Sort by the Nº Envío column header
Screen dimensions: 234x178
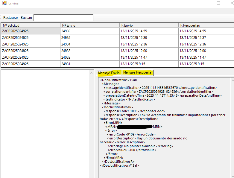(x=89, y=25)
